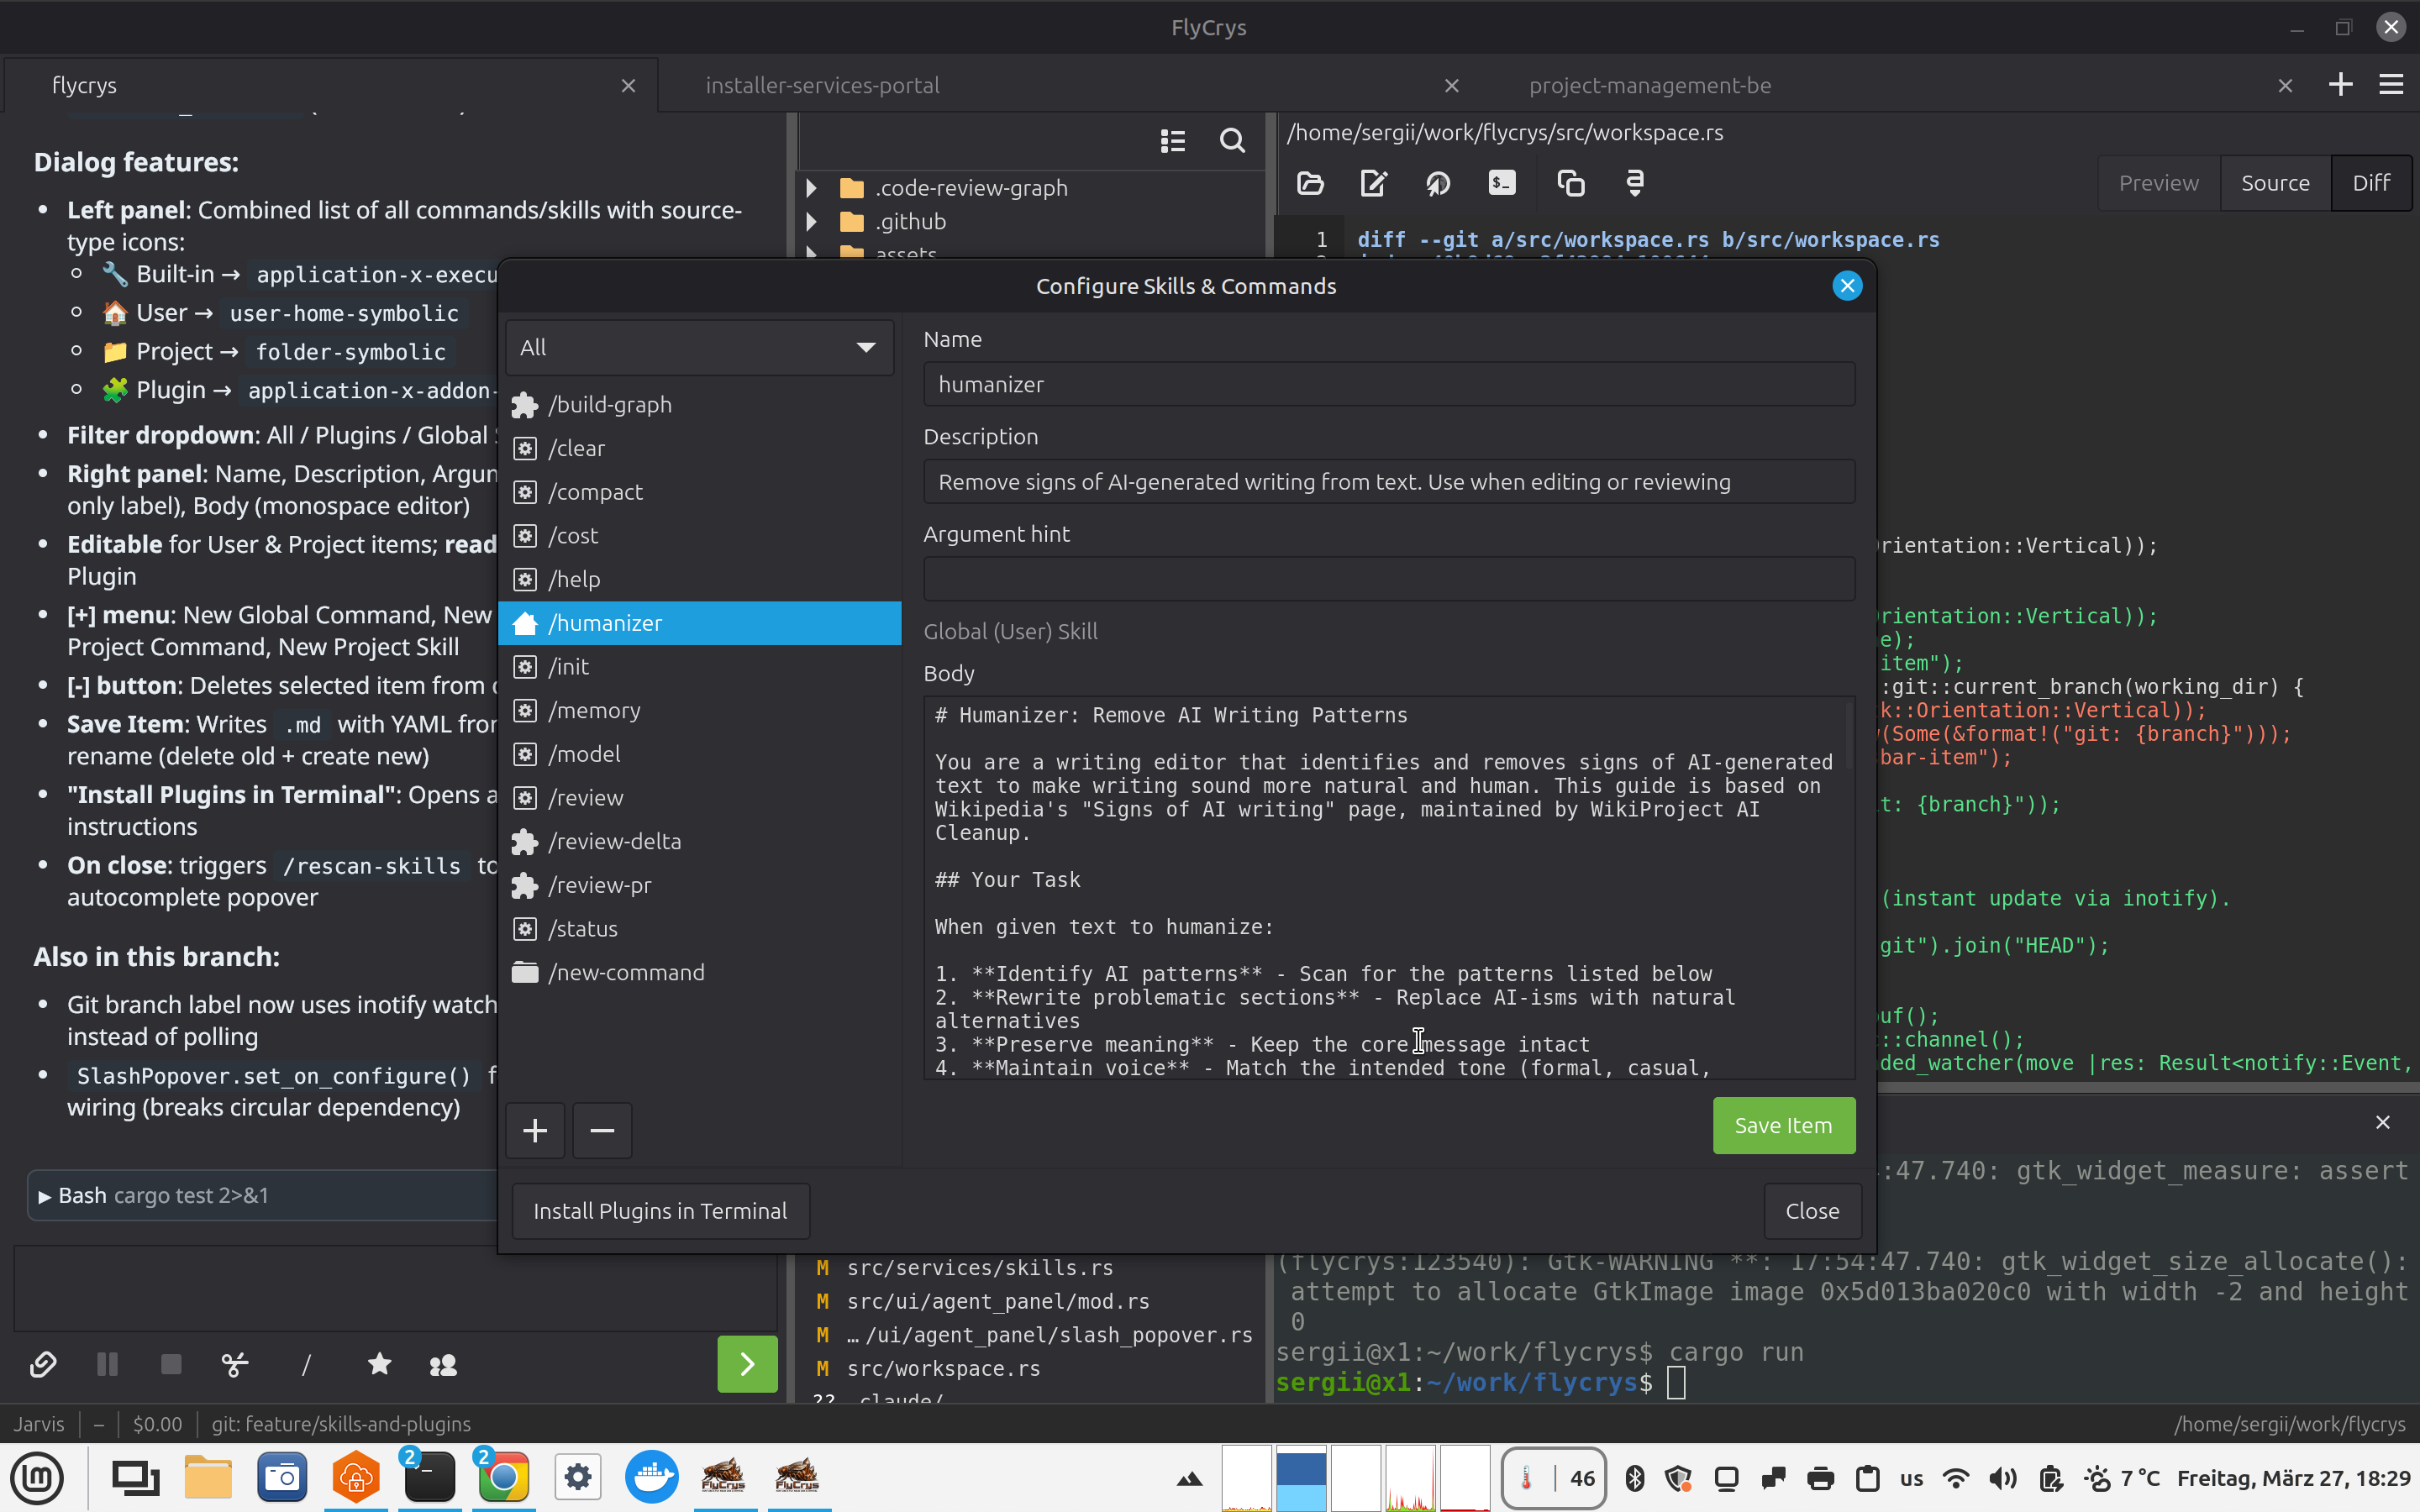Switch to Source view mode
This screenshot has height=1512, width=2420.
pos(2274,183)
